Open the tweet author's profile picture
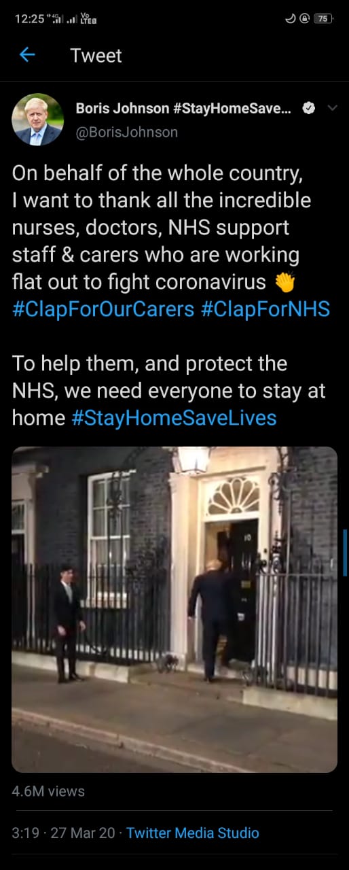 (38, 120)
